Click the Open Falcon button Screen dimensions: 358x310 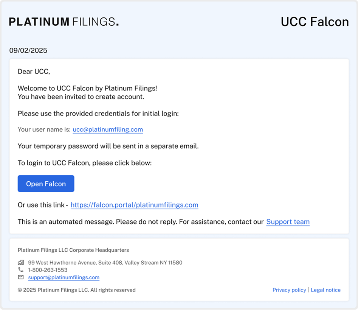pyautogui.click(x=46, y=184)
